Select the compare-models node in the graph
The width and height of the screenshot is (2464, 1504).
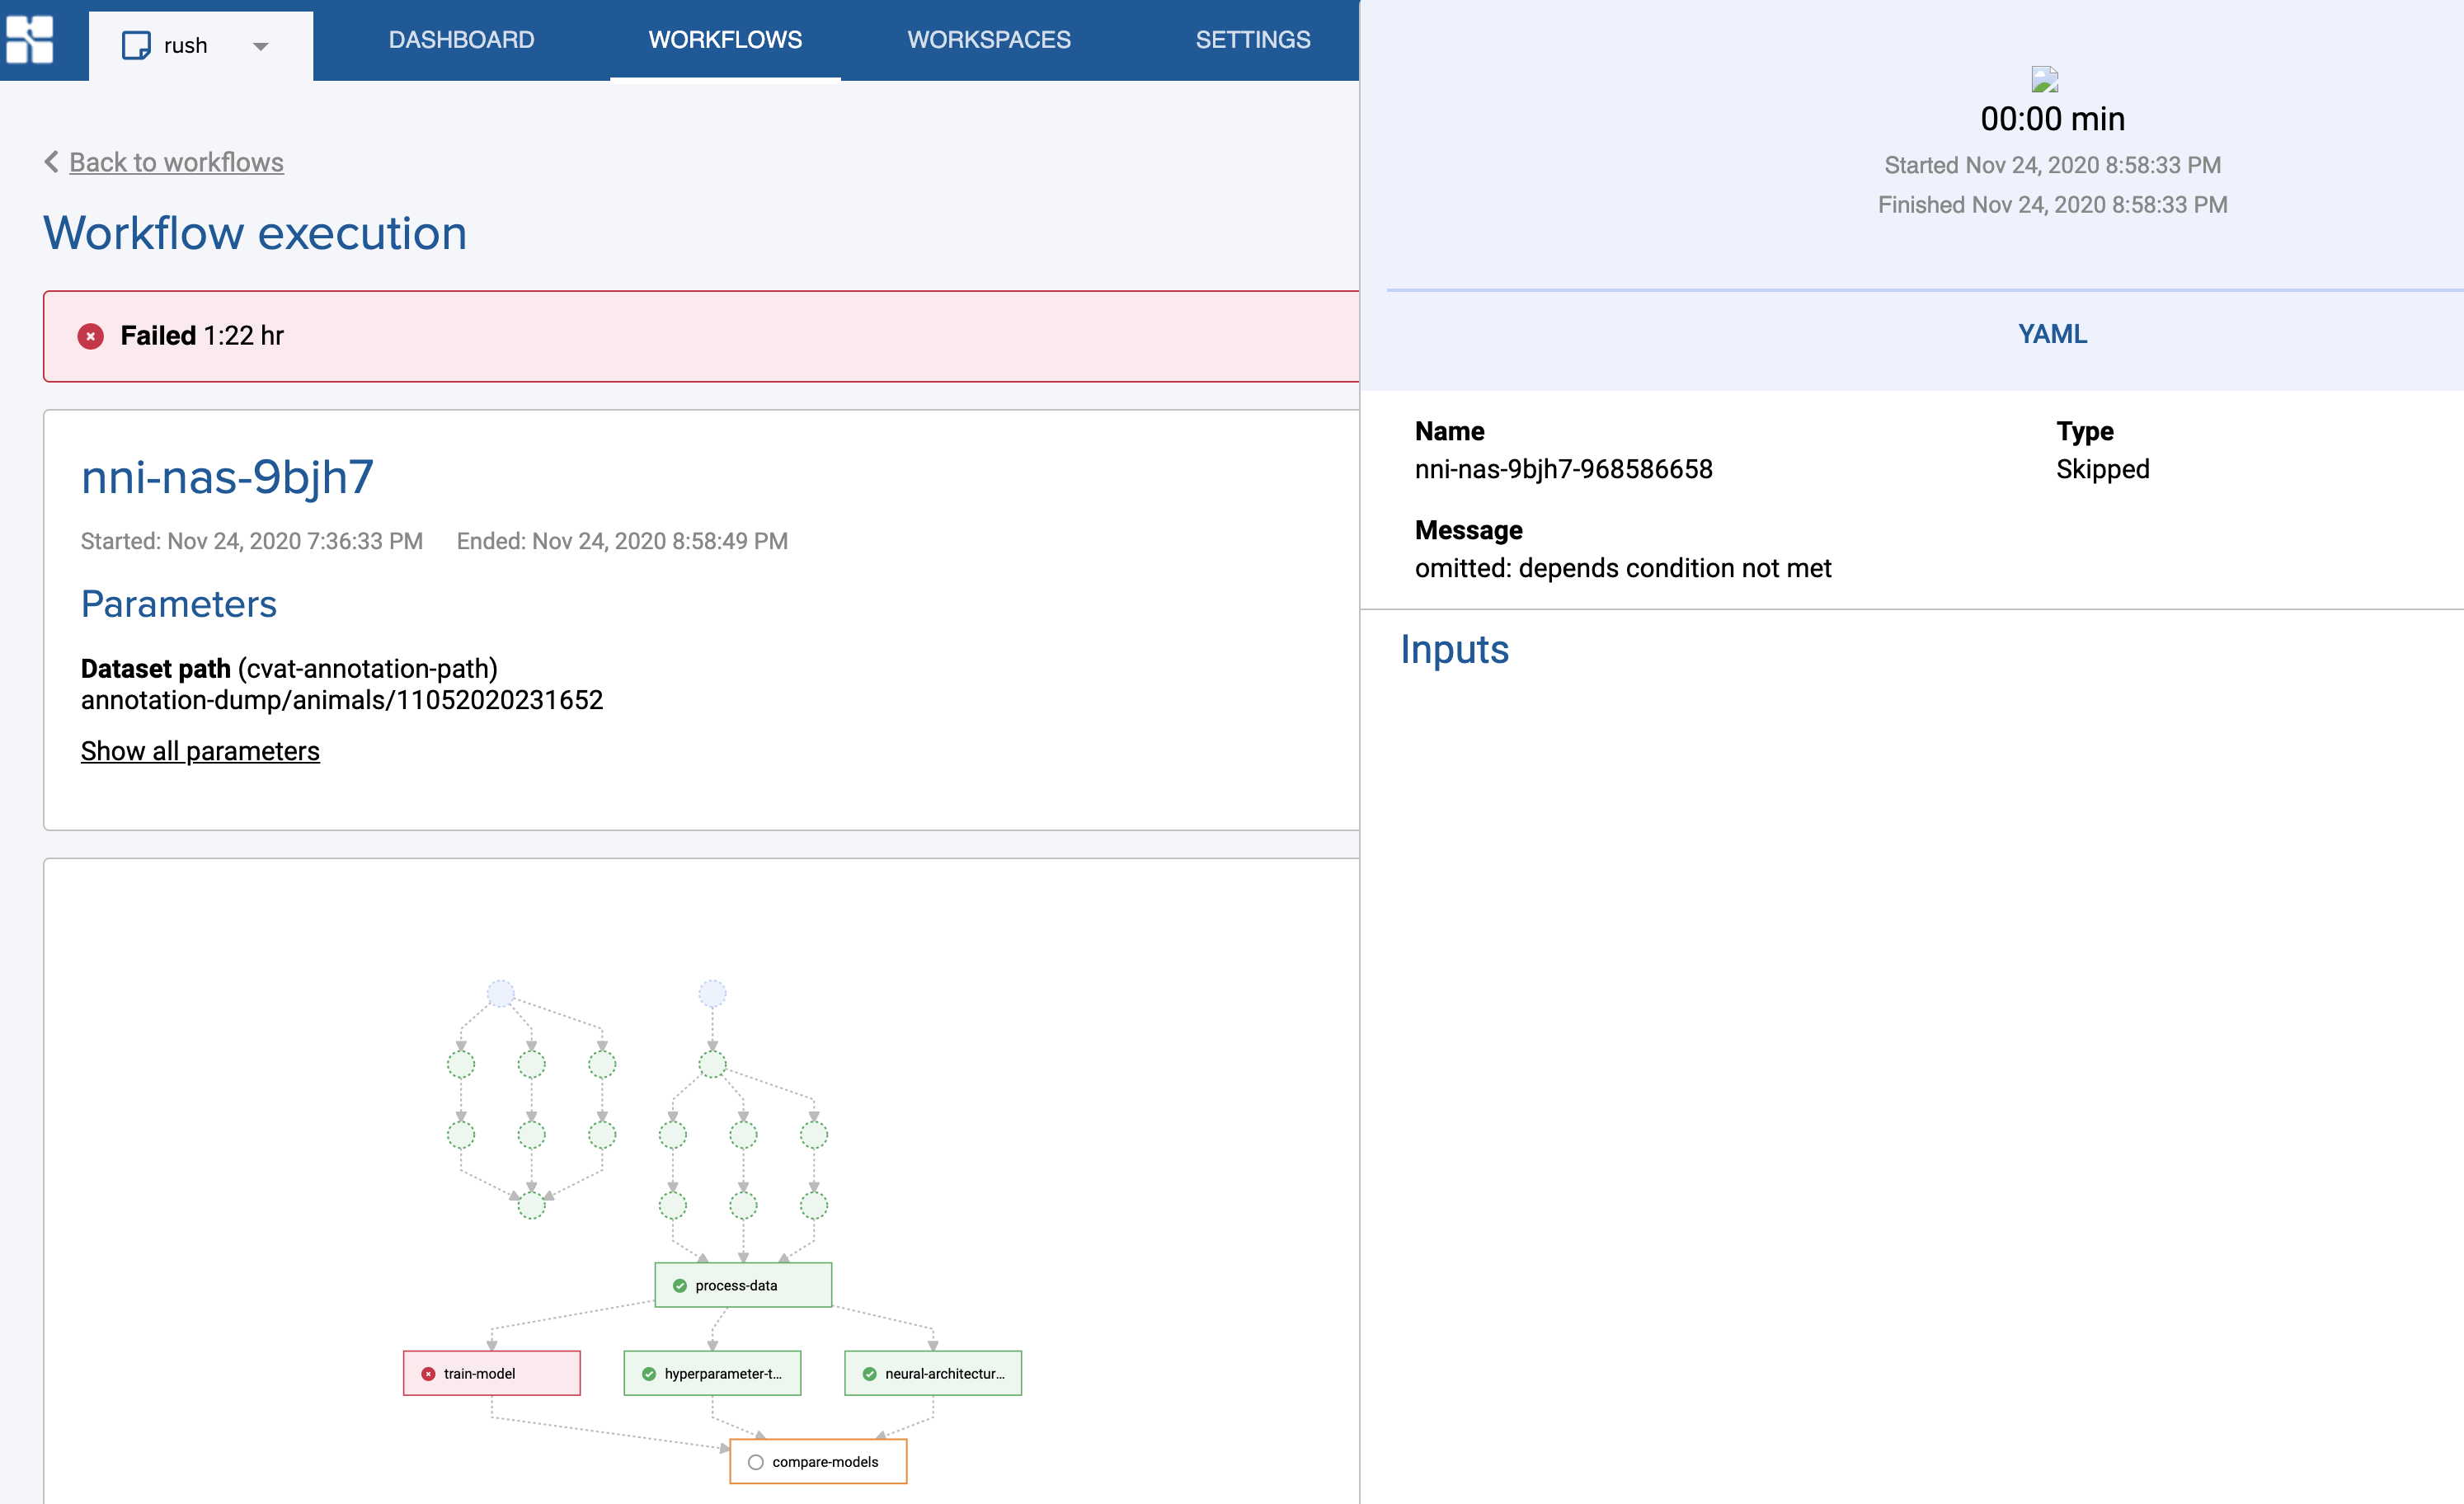818,1461
